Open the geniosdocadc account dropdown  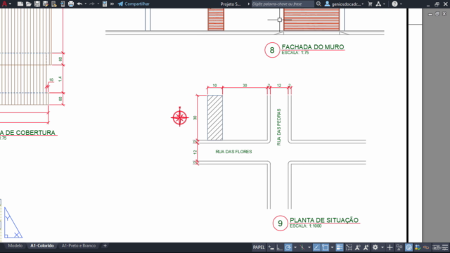click(x=344, y=4)
